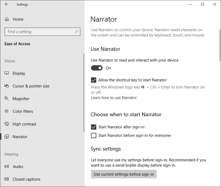221x187 pixels.
Task: Open Learn how to use Narrator link
Action: coord(114,98)
